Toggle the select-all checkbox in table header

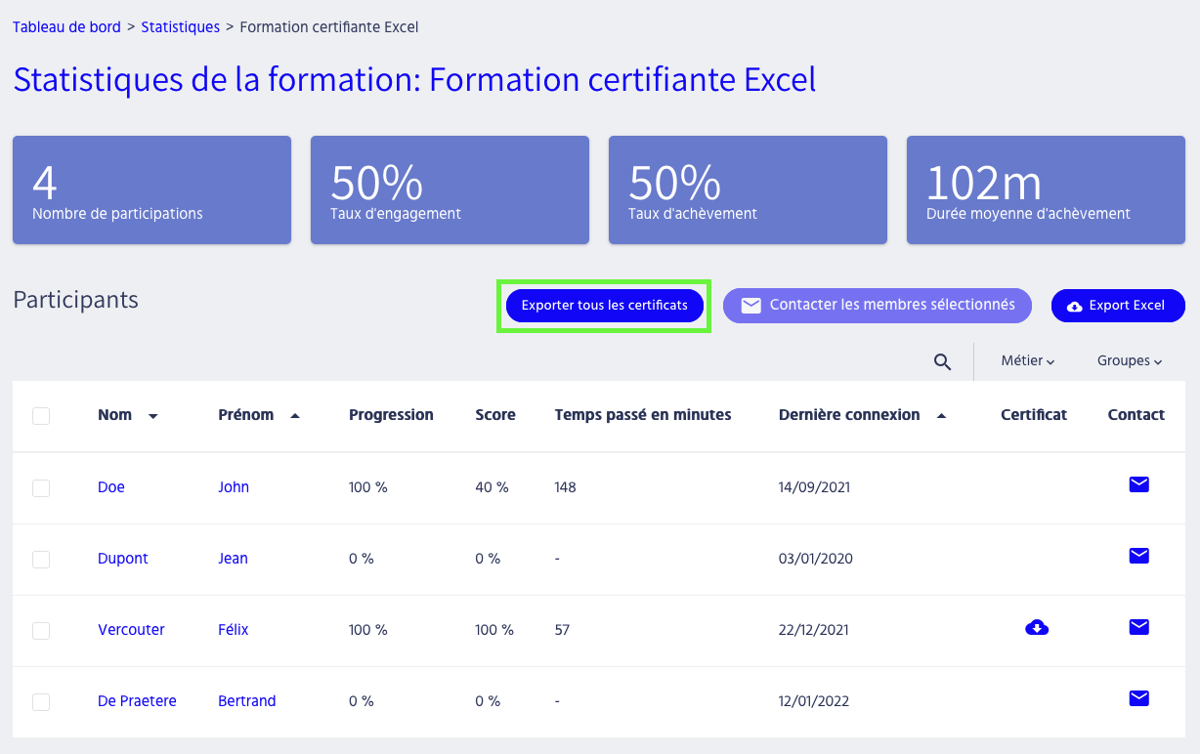[41, 416]
